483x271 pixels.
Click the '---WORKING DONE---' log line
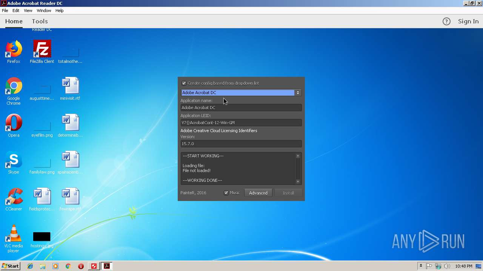(202, 180)
